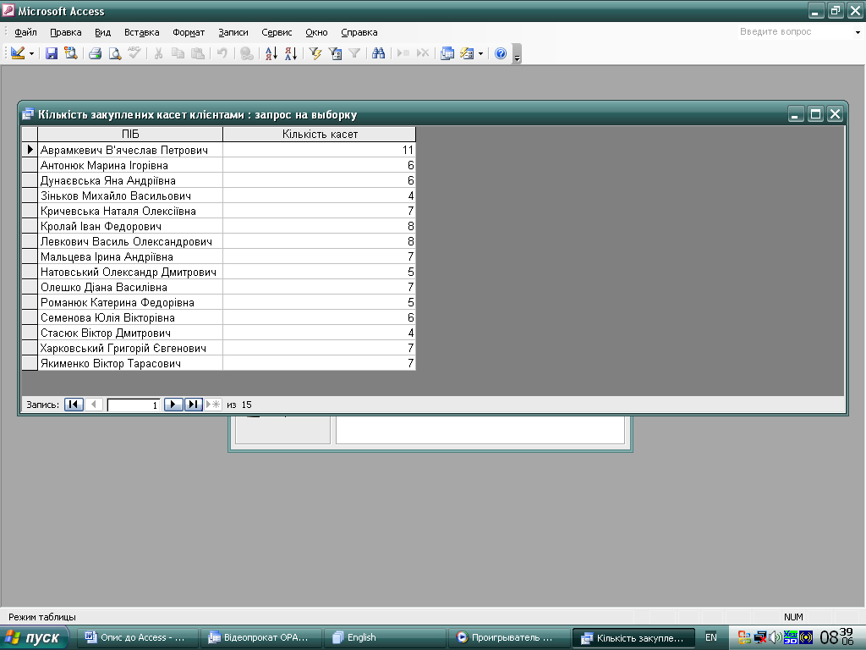The height and width of the screenshot is (650, 866).
Task: Click the volume speaker tray icon
Action: pyautogui.click(x=775, y=638)
